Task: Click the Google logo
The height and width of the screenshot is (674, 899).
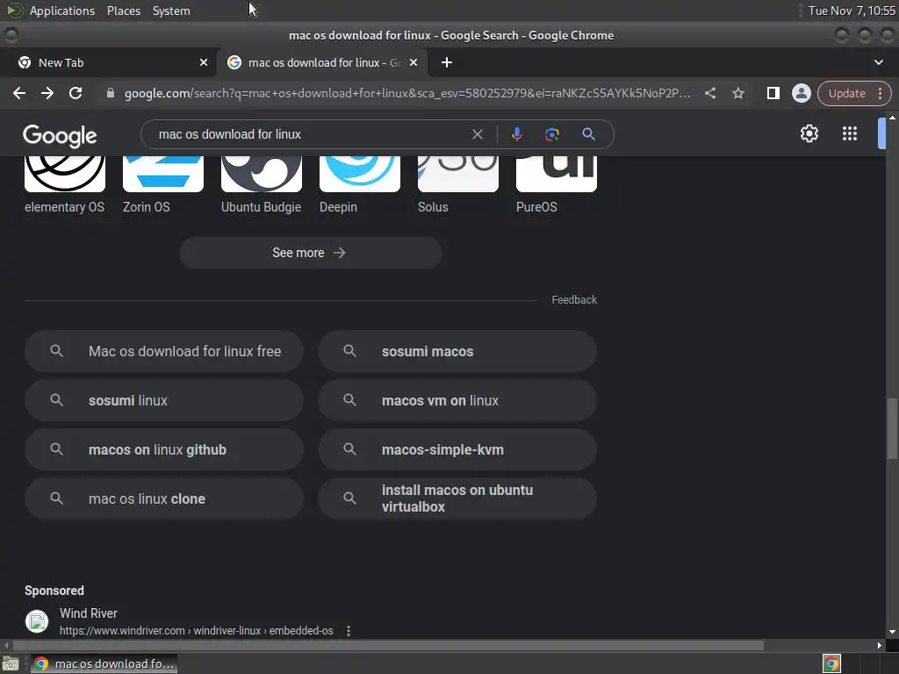Action: (x=60, y=136)
